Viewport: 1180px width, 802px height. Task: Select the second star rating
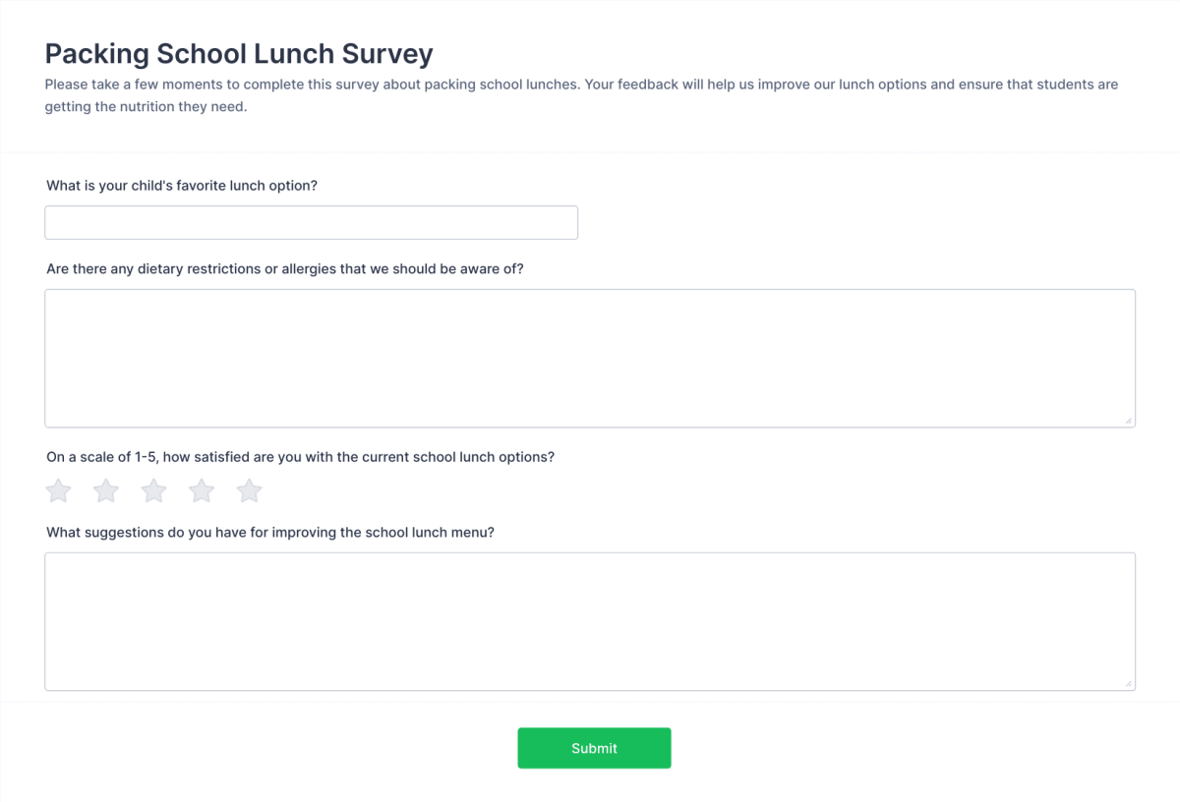[105, 490]
